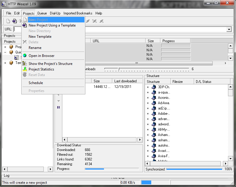Click the Structure panel vertical scroll-down arrow
236x187 pixels.
pyautogui.click(x=230, y=158)
